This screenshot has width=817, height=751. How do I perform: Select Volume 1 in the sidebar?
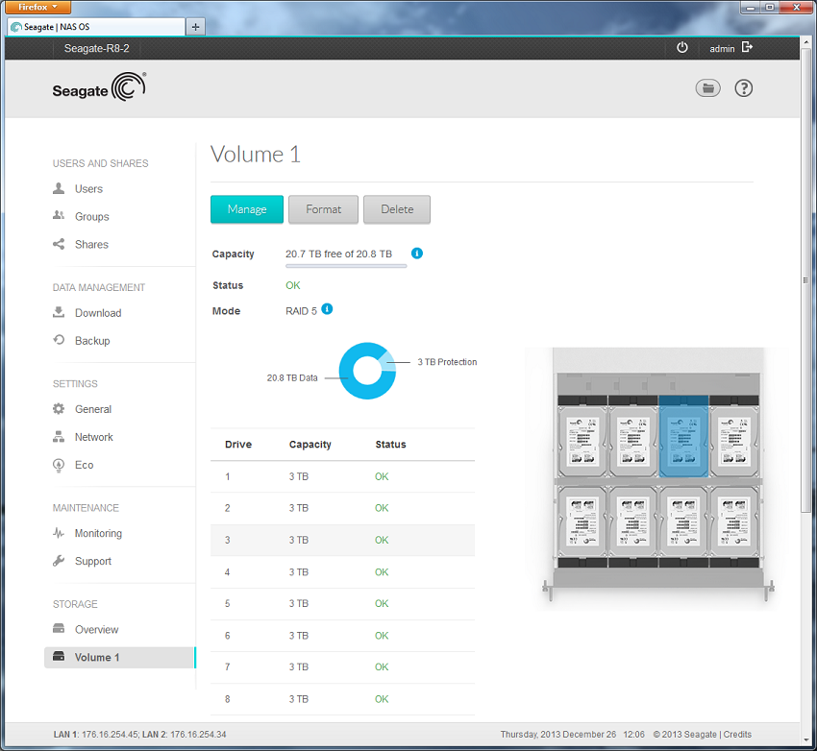[x=120, y=657]
